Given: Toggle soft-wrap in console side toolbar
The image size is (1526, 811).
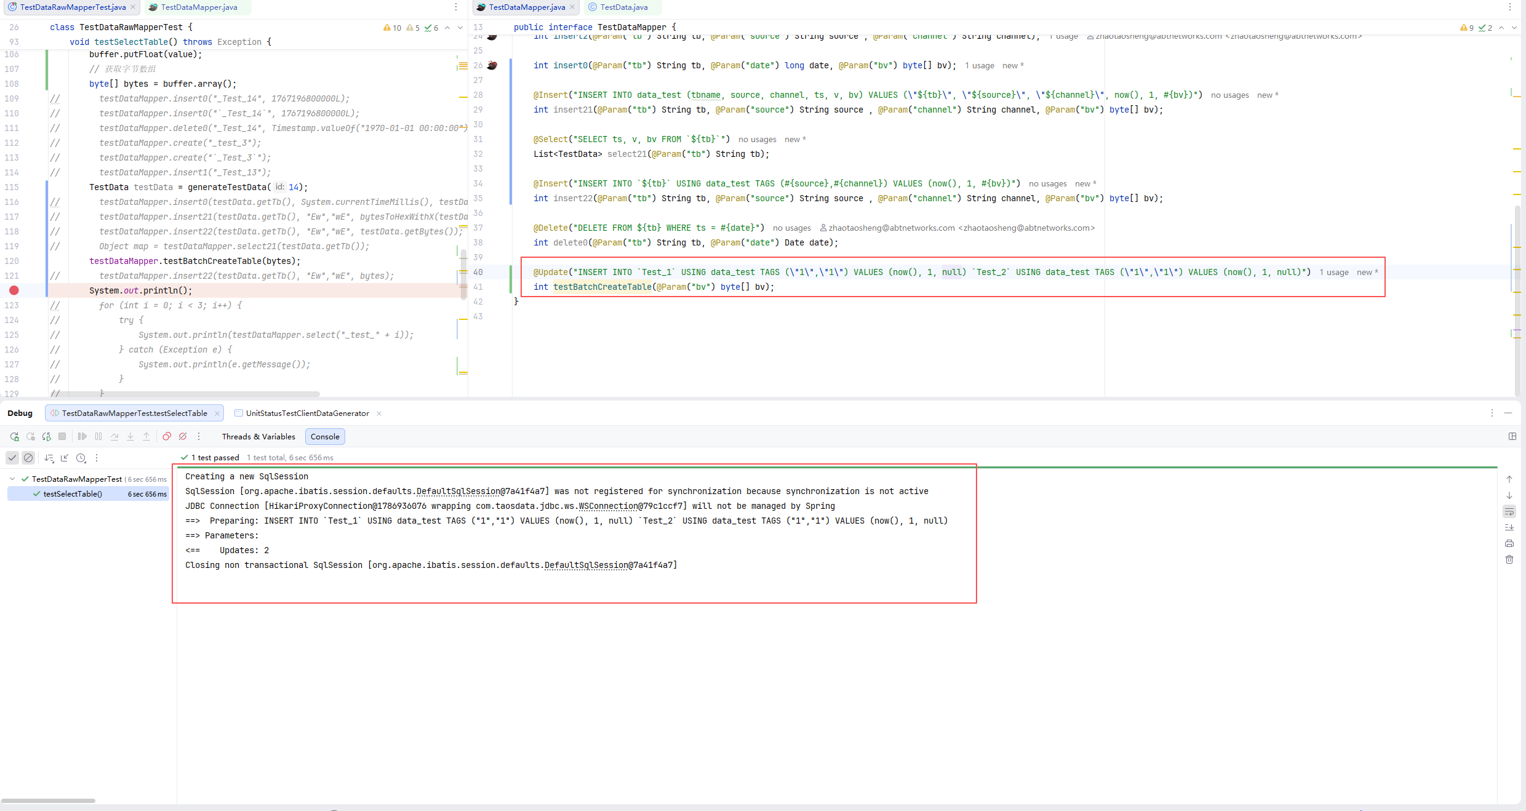Looking at the screenshot, I should point(1509,511).
